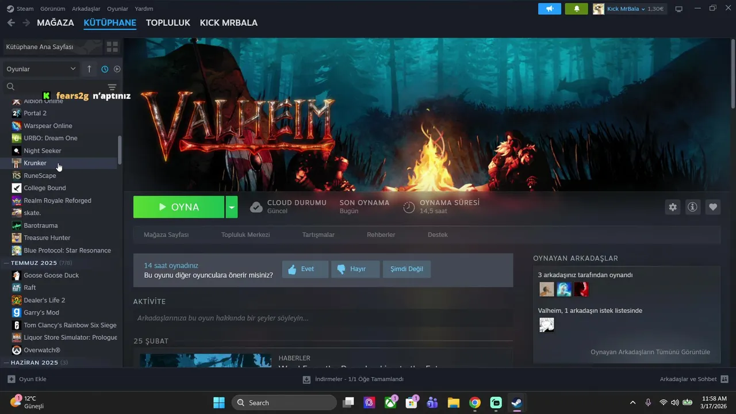Click the news article thumbnail
The image size is (736, 414).
[x=205, y=361]
